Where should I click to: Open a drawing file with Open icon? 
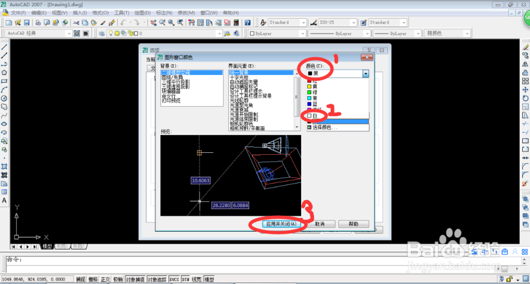[17, 23]
